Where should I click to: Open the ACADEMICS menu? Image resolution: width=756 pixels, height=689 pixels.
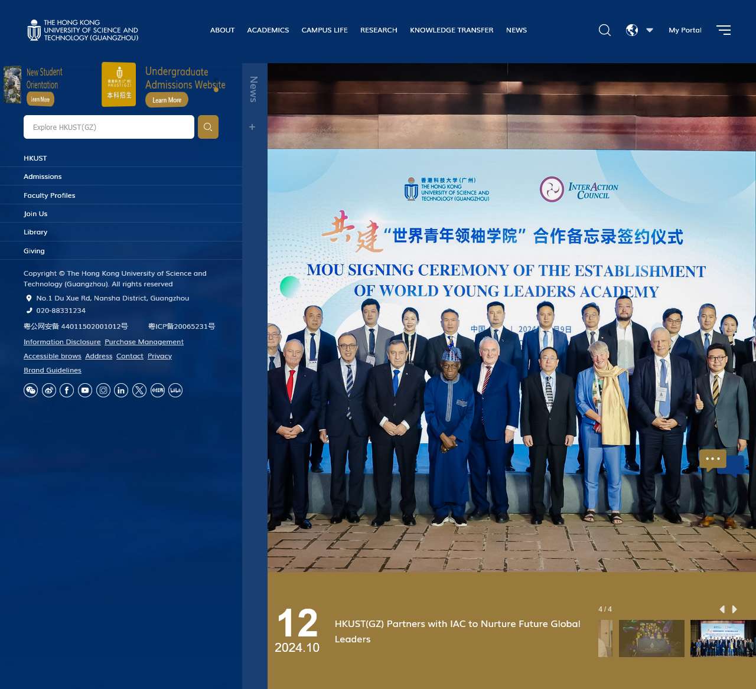[x=268, y=30]
